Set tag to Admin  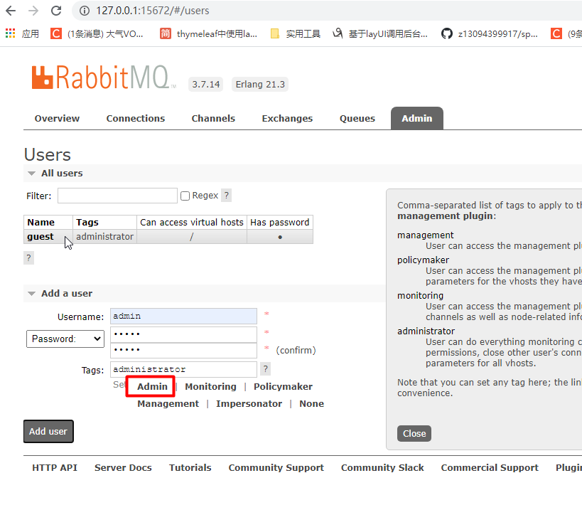click(x=152, y=386)
